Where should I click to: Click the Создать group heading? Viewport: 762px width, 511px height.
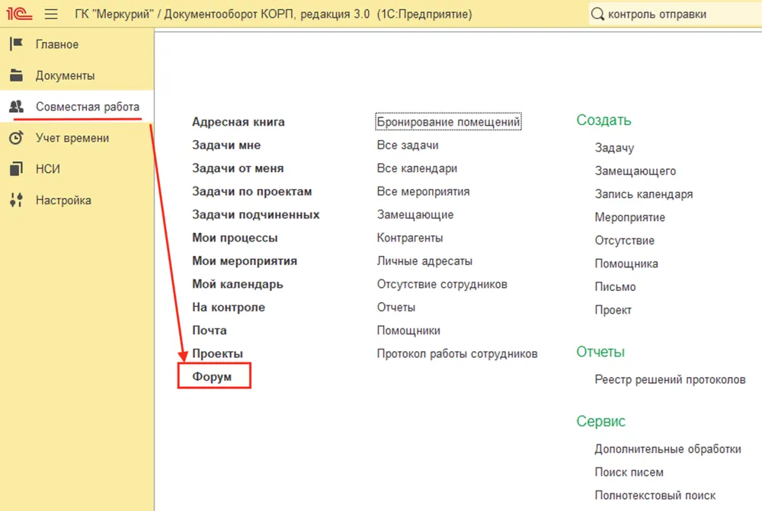(604, 120)
